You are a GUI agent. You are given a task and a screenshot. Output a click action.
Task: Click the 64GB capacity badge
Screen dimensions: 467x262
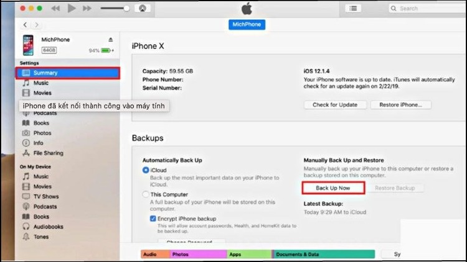coord(49,50)
